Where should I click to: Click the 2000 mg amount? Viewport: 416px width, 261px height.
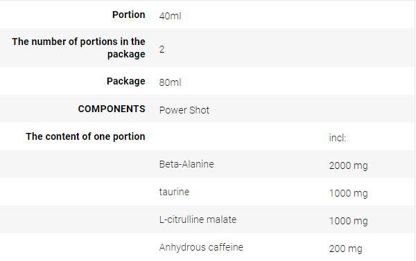tap(348, 166)
